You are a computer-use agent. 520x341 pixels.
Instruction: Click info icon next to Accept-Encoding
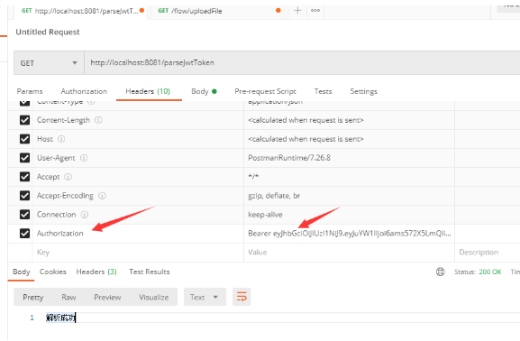click(102, 196)
